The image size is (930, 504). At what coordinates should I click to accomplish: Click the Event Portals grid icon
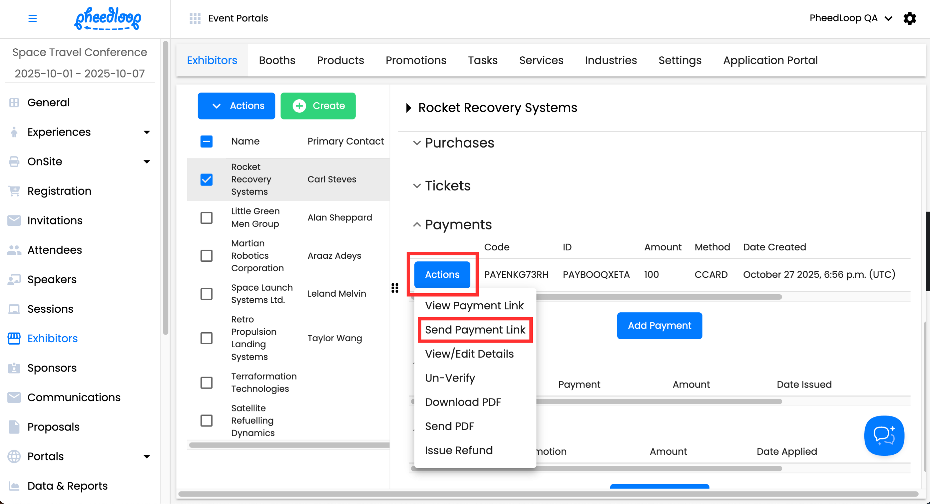195,18
